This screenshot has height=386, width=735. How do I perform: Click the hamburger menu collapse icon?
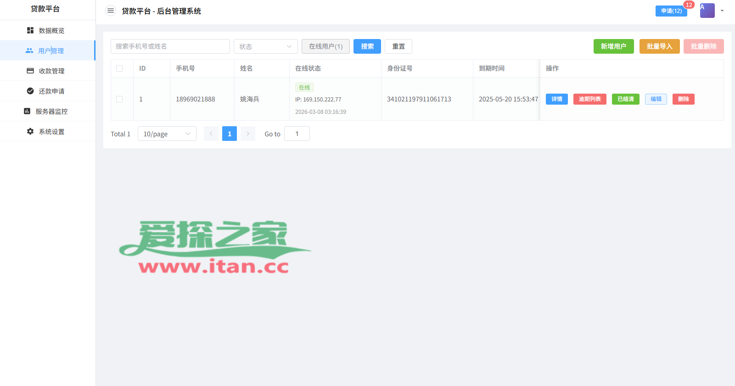coord(111,11)
